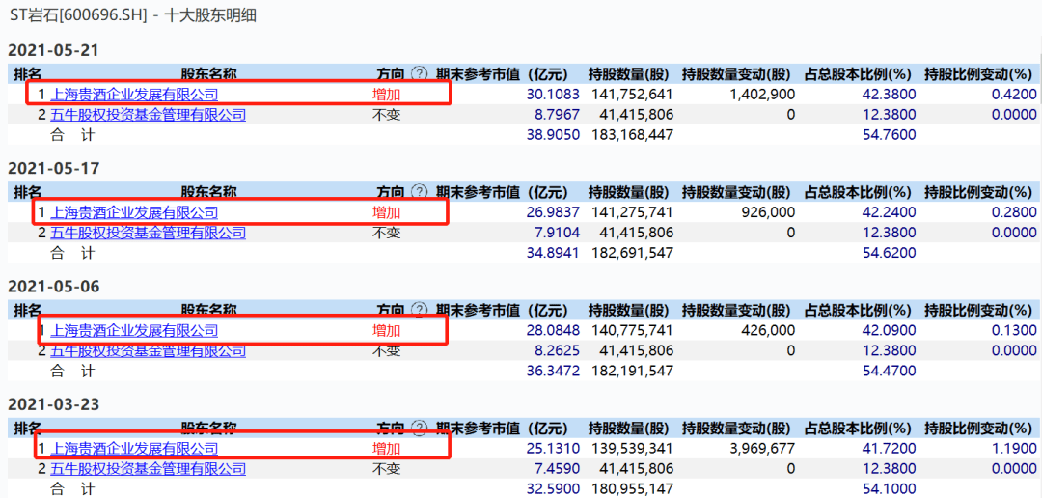
Task: Open 上海贵酒企业发展有限公司 link under 2021-05-06
Action: pos(134,330)
